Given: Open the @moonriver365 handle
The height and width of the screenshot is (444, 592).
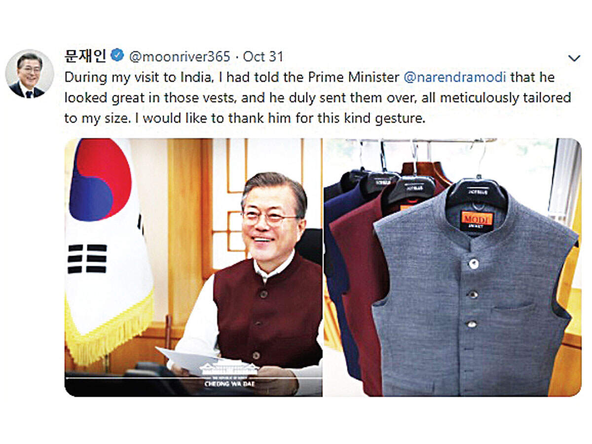Looking at the screenshot, I should click(x=180, y=57).
